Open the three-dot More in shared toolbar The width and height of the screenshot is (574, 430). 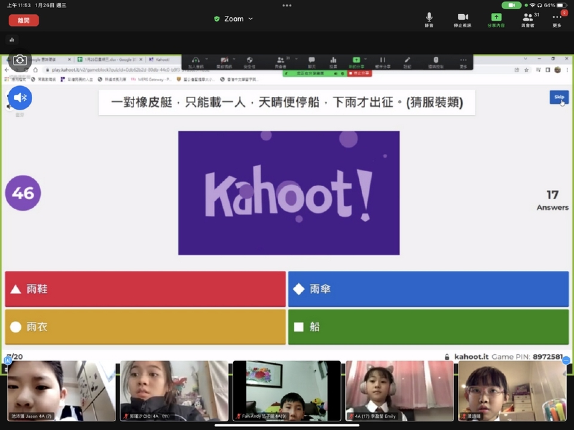coord(463,62)
